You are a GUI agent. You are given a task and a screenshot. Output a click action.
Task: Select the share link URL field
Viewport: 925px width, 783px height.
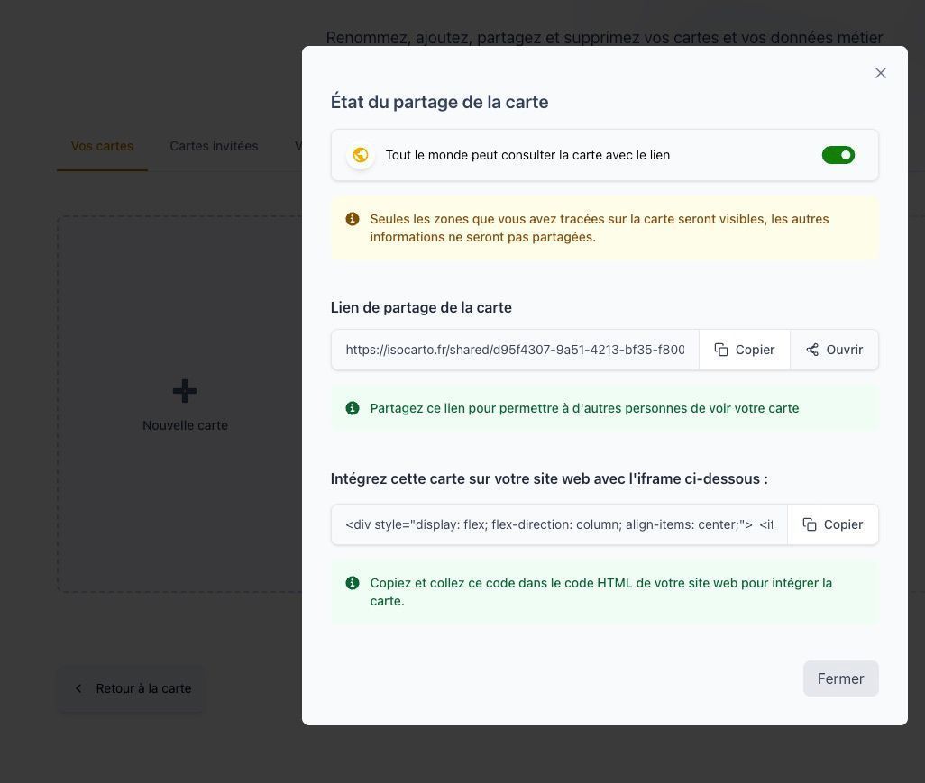pyautogui.click(x=514, y=350)
